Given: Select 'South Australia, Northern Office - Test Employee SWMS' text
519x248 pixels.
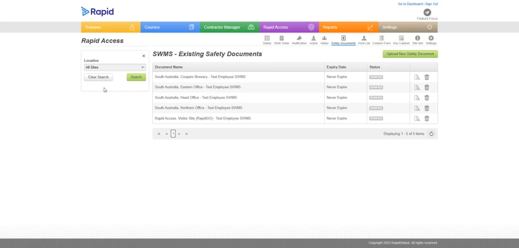Looking at the screenshot, I should tap(199, 108).
